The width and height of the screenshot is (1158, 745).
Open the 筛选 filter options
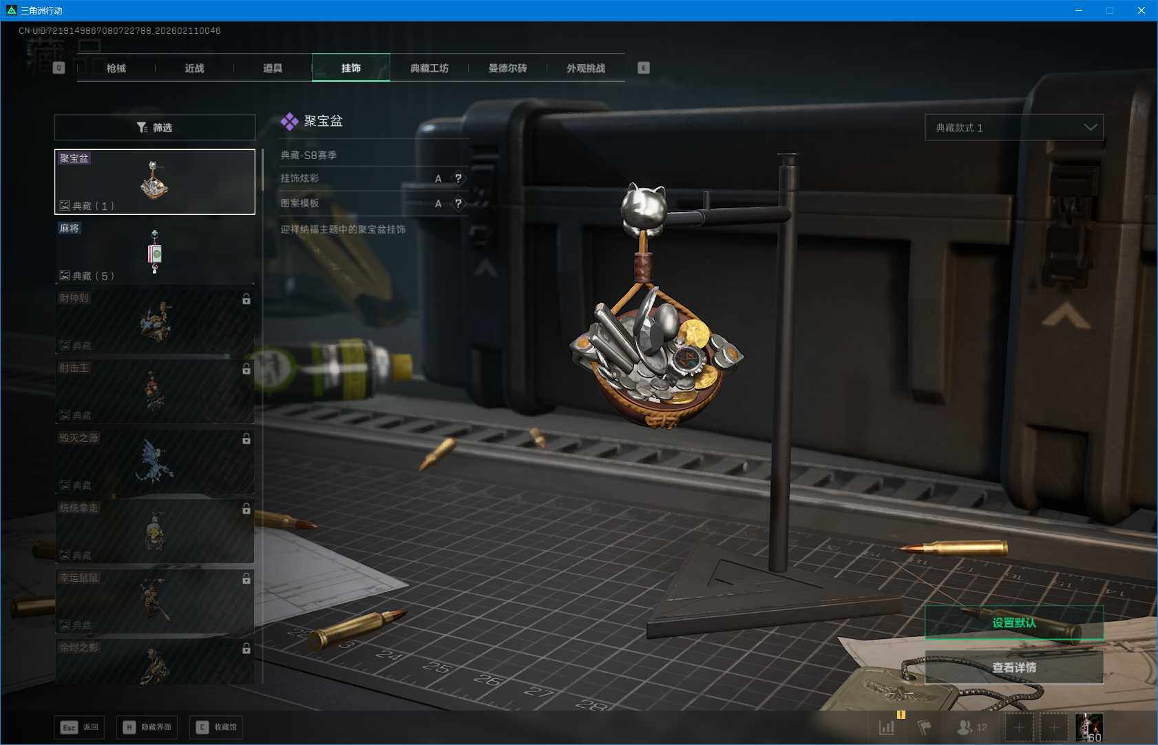click(x=155, y=127)
